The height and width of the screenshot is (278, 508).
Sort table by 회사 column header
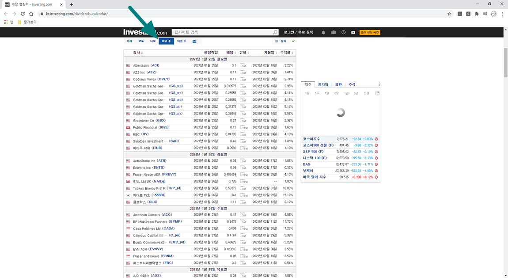tap(138, 53)
